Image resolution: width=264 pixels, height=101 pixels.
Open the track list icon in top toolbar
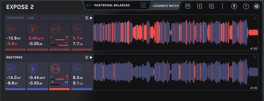[188, 6]
